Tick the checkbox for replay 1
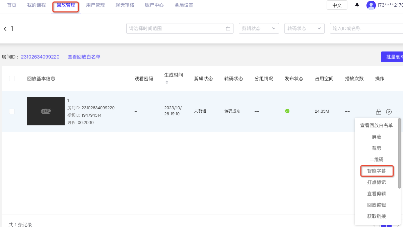This screenshot has width=403, height=227. click(12, 111)
